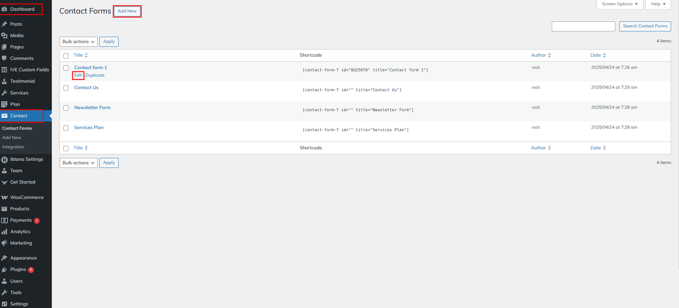Image resolution: width=679 pixels, height=308 pixels.
Task: Click the Plugins plug icon
Action: coord(4,270)
